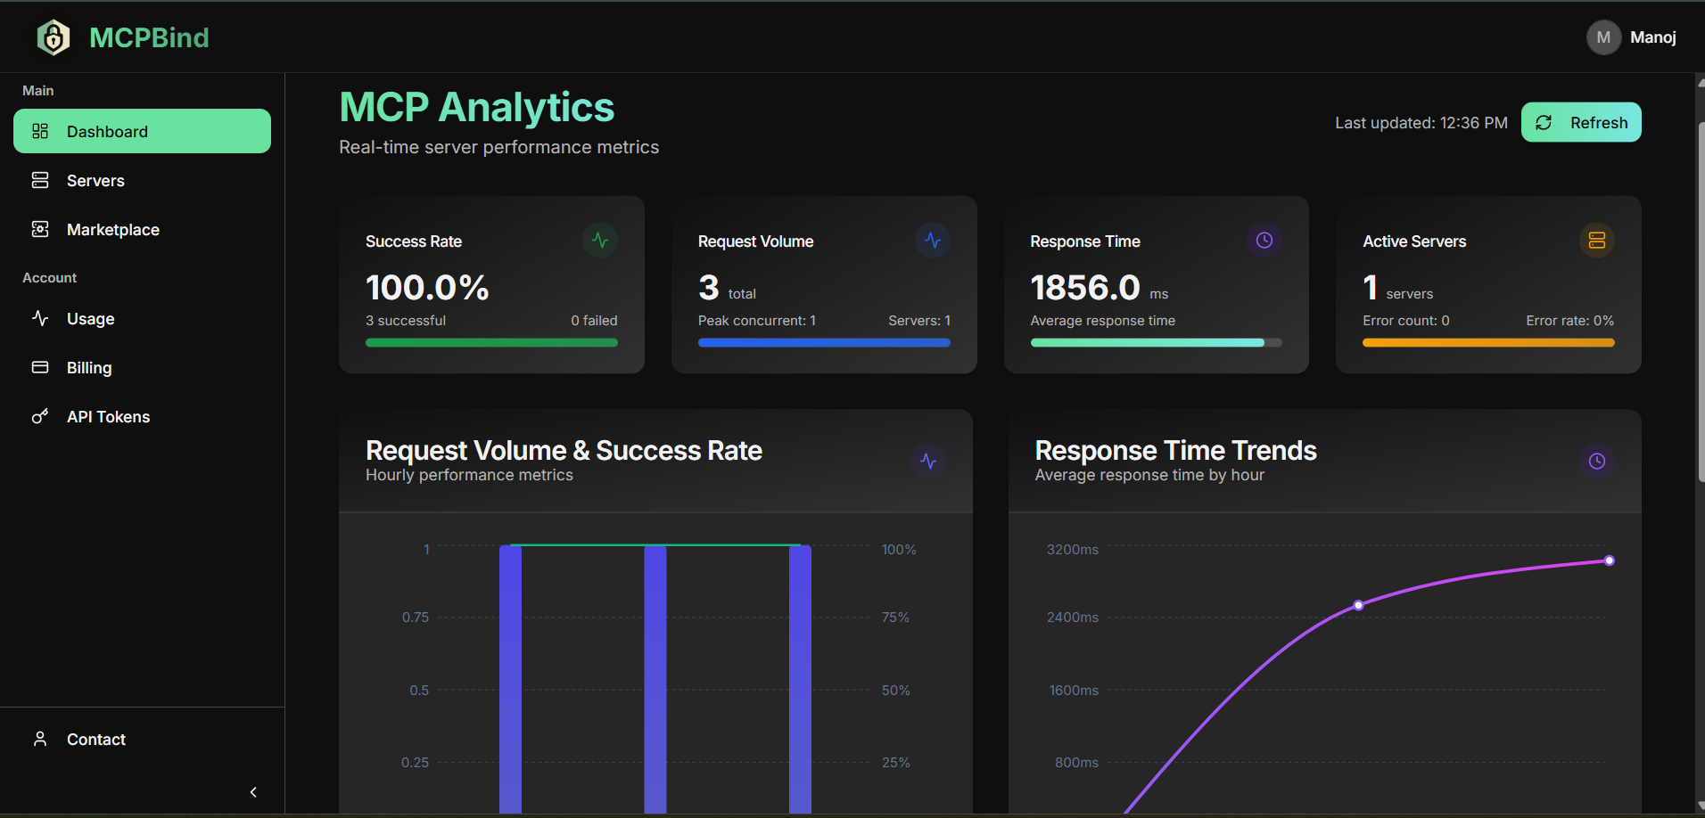Click 'Error rate: 0%' text

pos(1569,321)
